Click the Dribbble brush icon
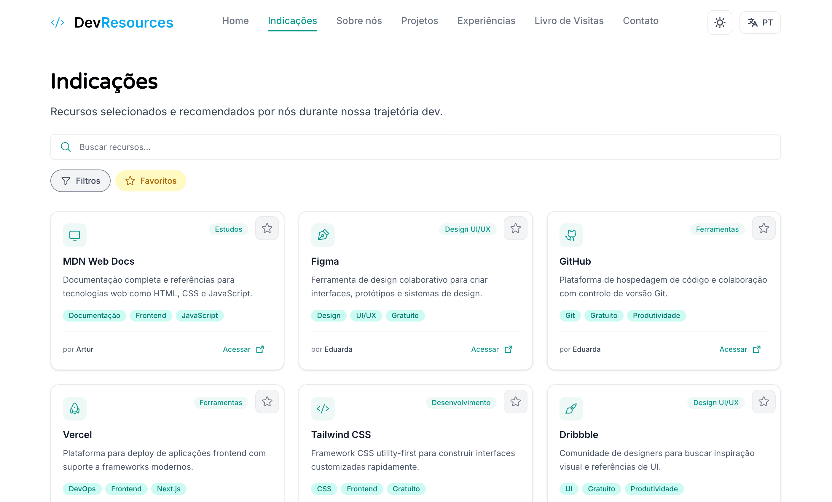The image size is (832, 502). click(x=571, y=409)
